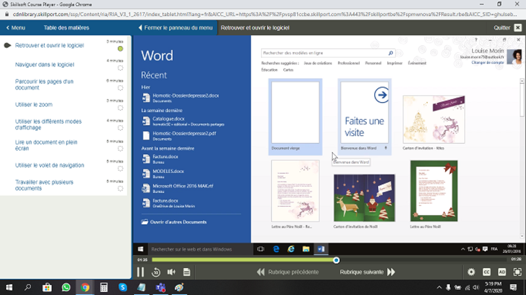
Task: Open WhatsApp from the host taskbar
Action: [66, 287]
